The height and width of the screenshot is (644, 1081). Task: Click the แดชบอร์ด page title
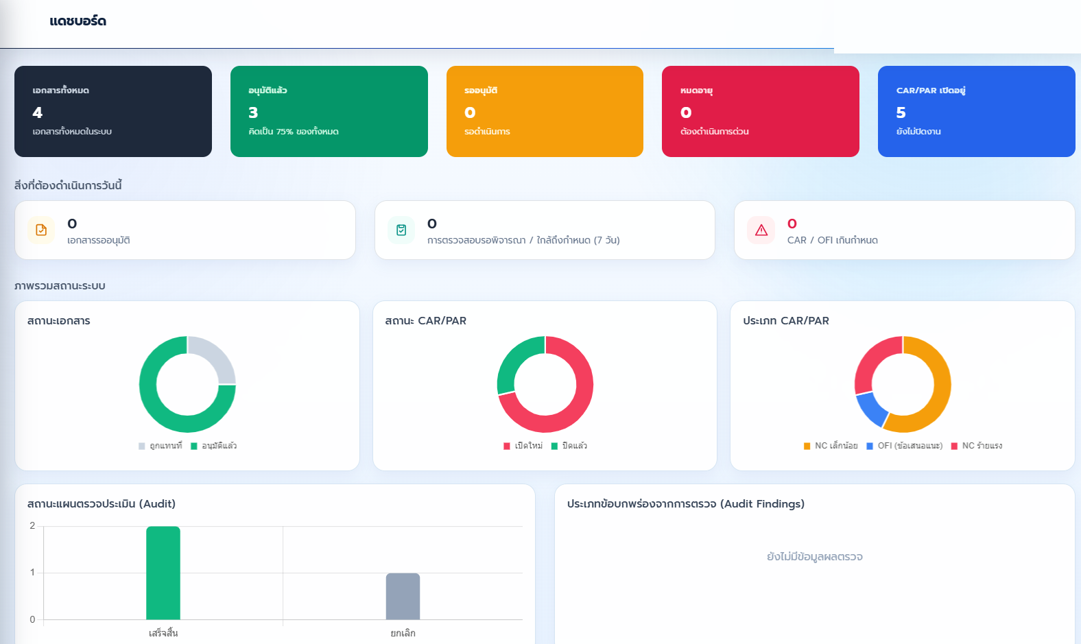(78, 21)
